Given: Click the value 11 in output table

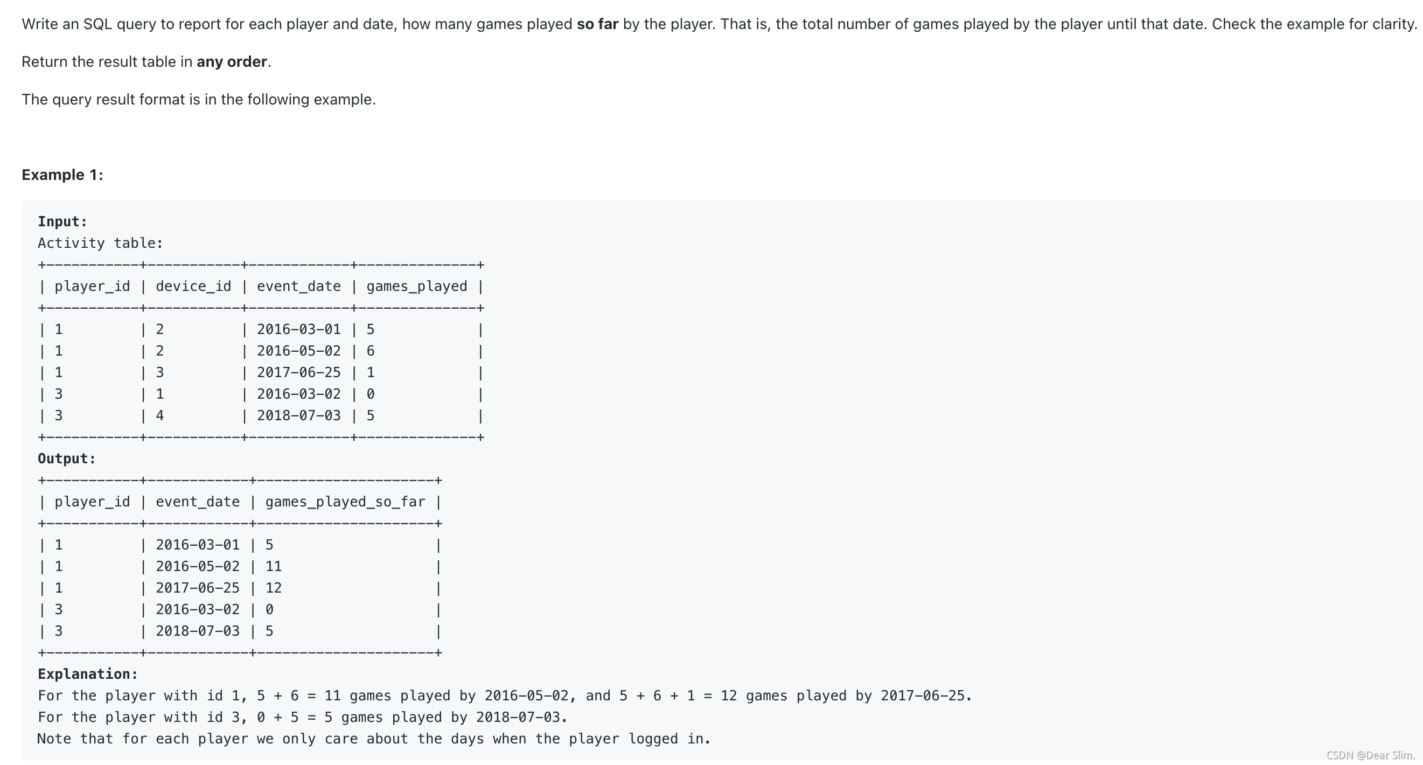Looking at the screenshot, I should [x=274, y=567].
